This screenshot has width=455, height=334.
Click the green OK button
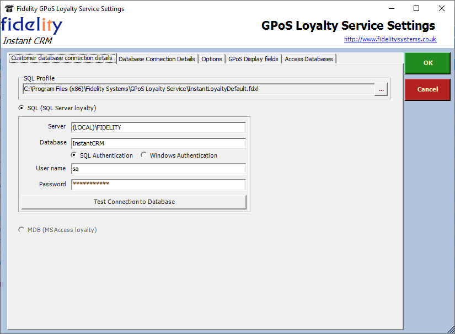click(428, 63)
